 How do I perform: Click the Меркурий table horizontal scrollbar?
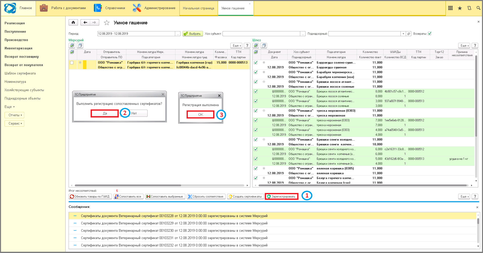pyautogui.click(x=128, y=185)
